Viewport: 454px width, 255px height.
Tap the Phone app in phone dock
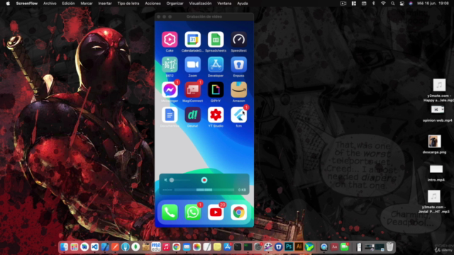pyautogui.click(x=170, y=212)
